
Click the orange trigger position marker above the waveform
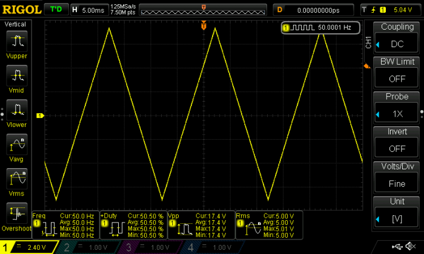pos(204,25)
